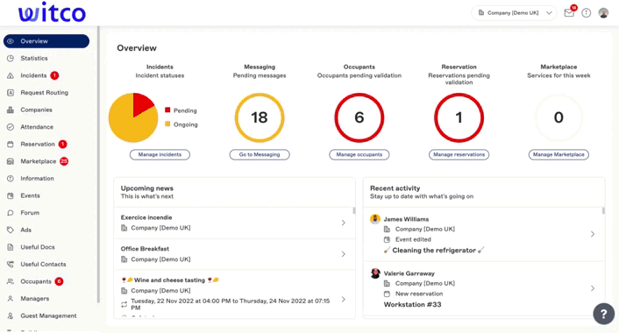This screenshot has height=333, width=619.
Task: Click the Occupants circle showing 6
Action: (x=359, y=117)
